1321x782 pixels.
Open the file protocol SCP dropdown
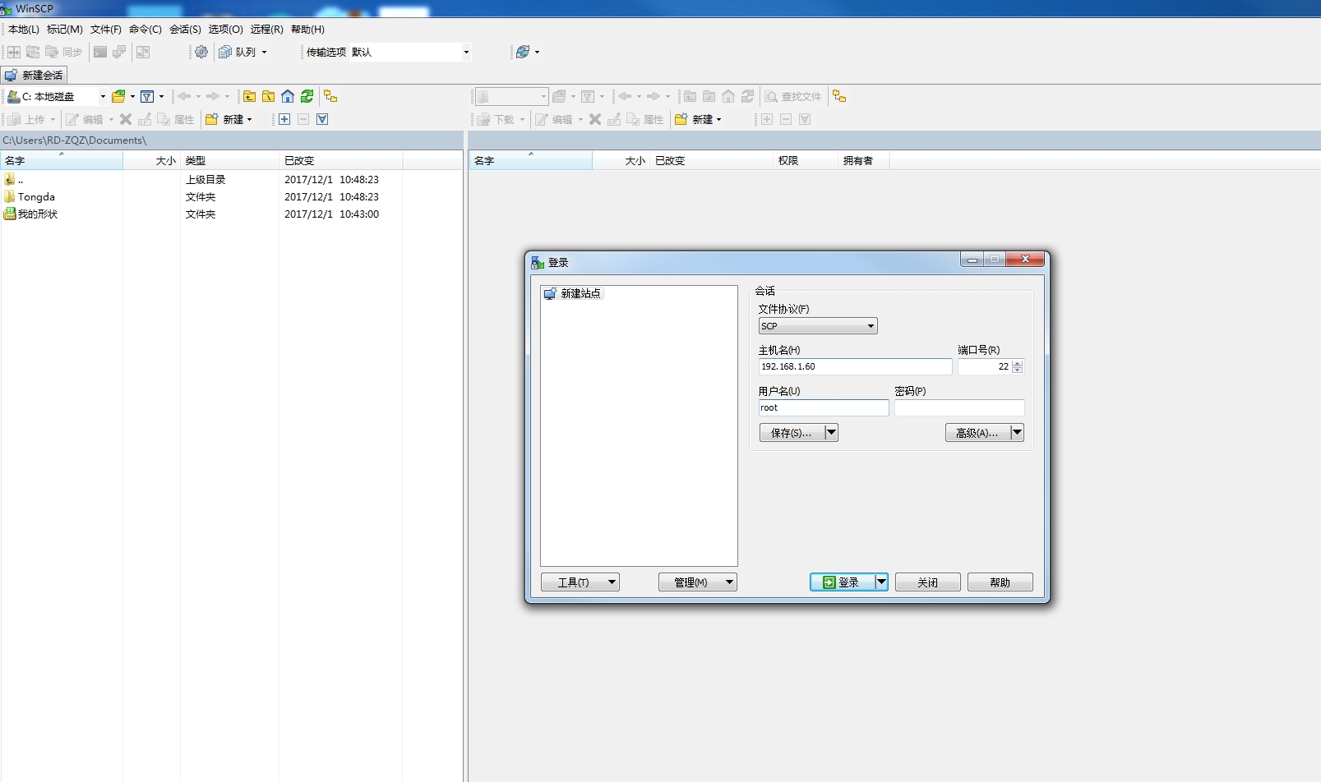click(818, 326)
